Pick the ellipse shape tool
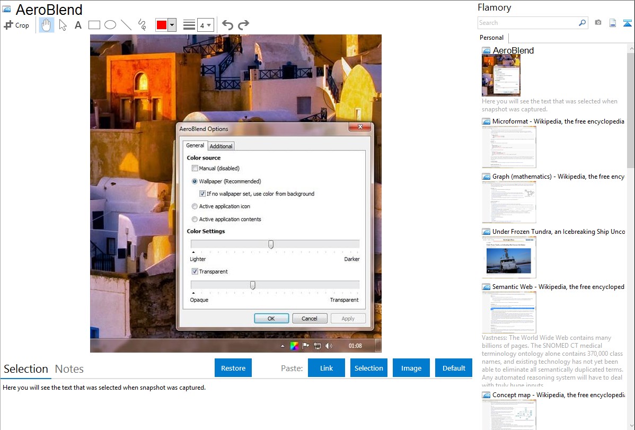The image size is (635, 430). [110, 25]
